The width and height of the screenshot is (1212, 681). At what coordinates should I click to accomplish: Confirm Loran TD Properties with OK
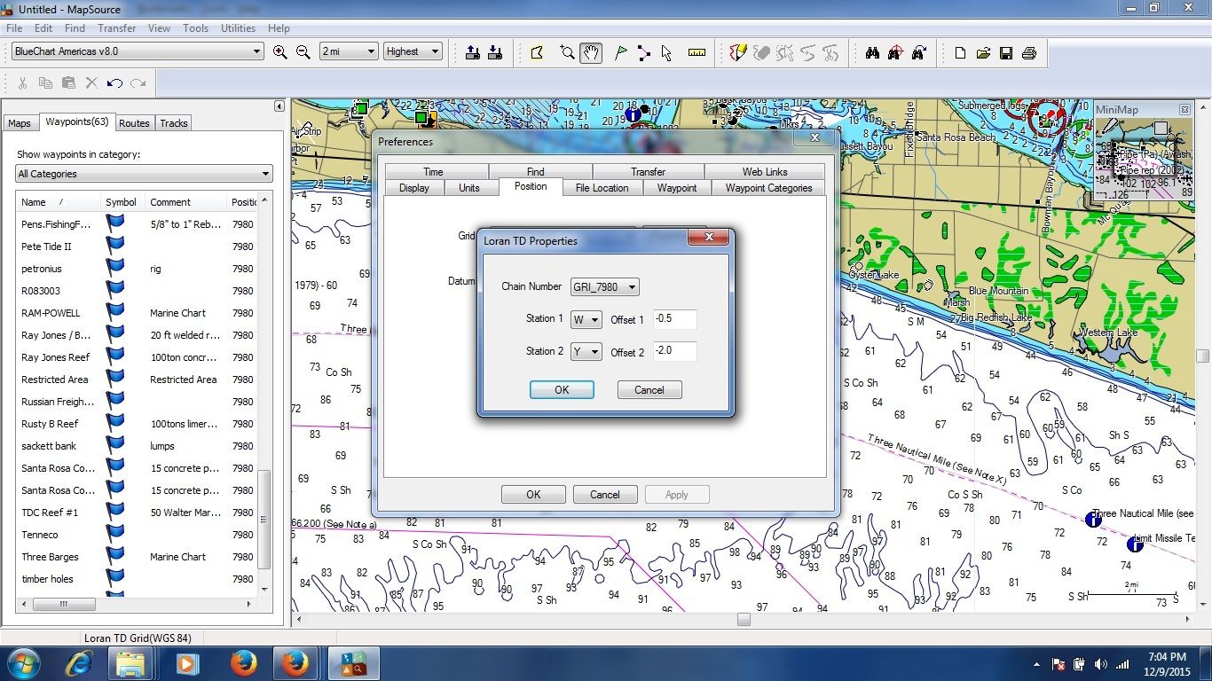coord(562,389)
